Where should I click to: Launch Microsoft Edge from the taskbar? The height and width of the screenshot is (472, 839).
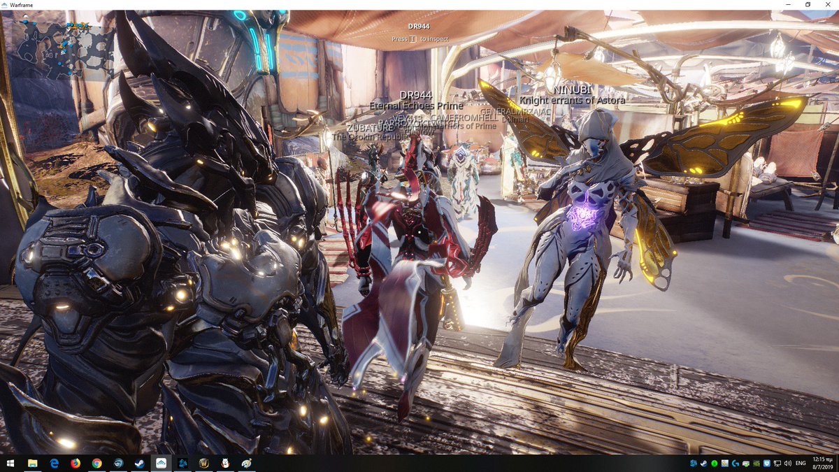(x=54, y=464)
